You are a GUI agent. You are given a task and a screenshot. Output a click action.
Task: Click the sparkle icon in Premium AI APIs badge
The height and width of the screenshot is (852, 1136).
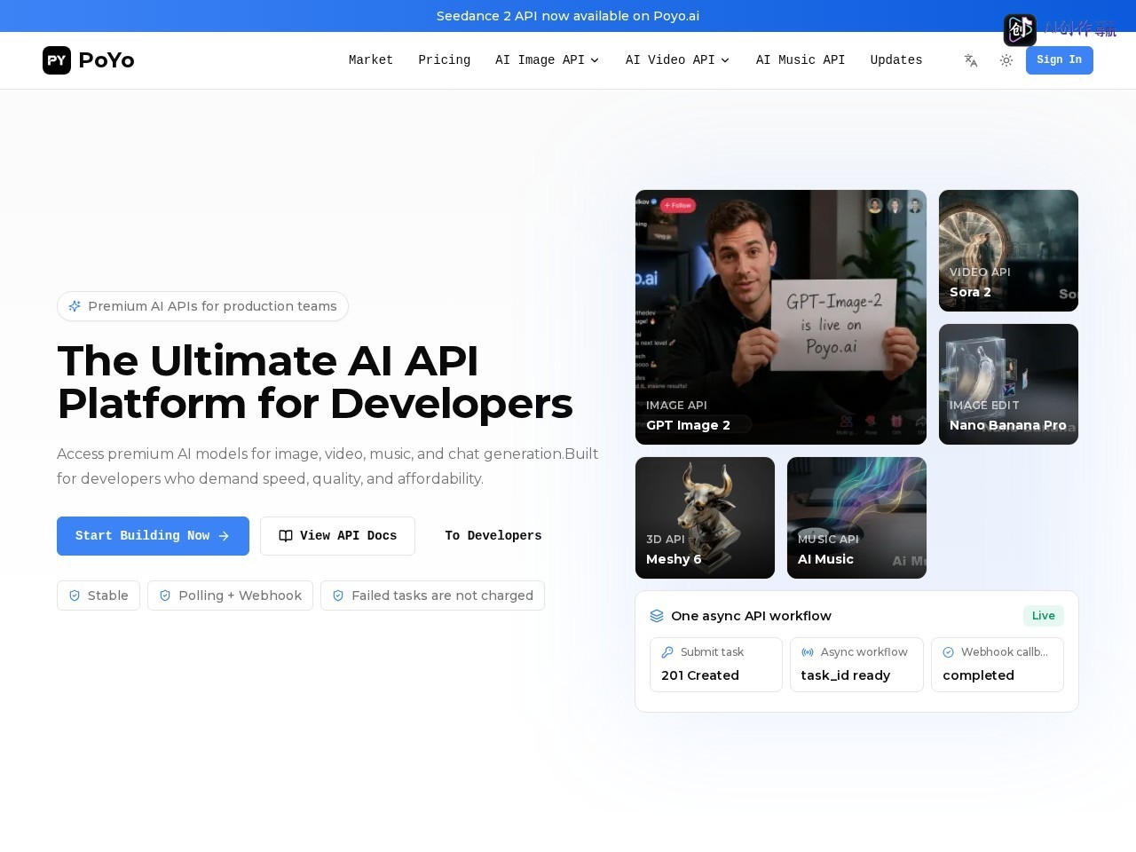[x=75, y=306]
